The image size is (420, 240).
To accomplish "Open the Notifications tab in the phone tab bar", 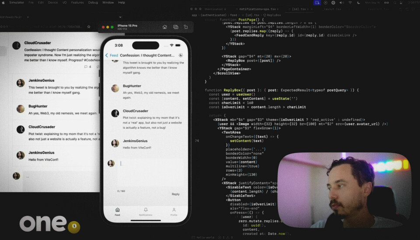I will [145, 212].
